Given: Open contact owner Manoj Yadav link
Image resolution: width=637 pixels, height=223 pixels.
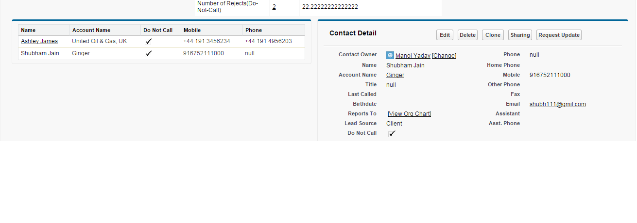Looking at the screenshot, I should tap(413, 56).
